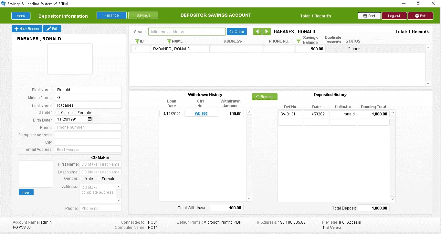Viewport: 441px width, 234px height.
Task: Click the STATUS column header
Action: [x=353, y=41]
